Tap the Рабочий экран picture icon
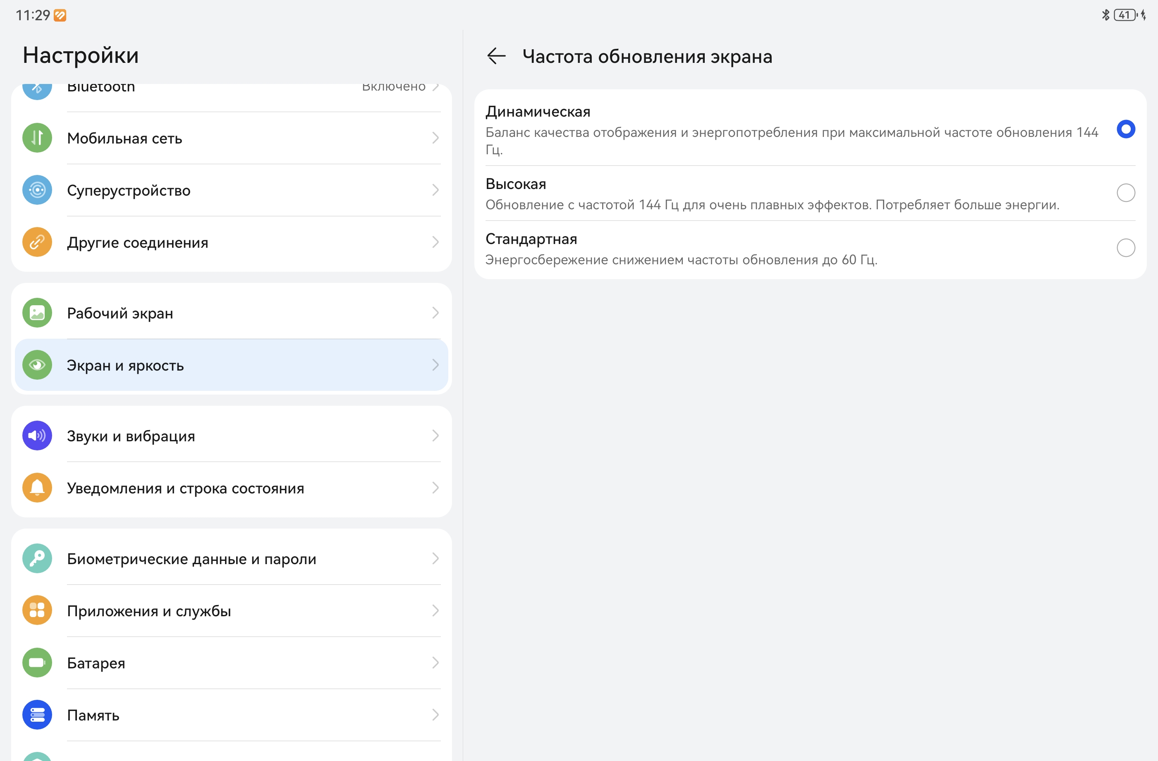This screenshot has width=1158, height=761. [37, 312]
